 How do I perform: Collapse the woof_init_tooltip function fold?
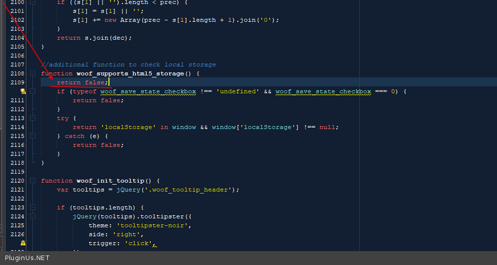tap(33, 181)
